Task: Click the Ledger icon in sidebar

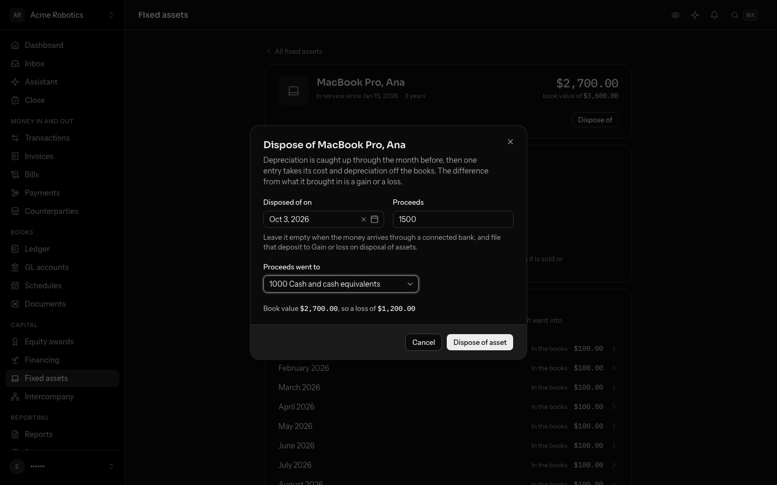Action: pos(15,249)
